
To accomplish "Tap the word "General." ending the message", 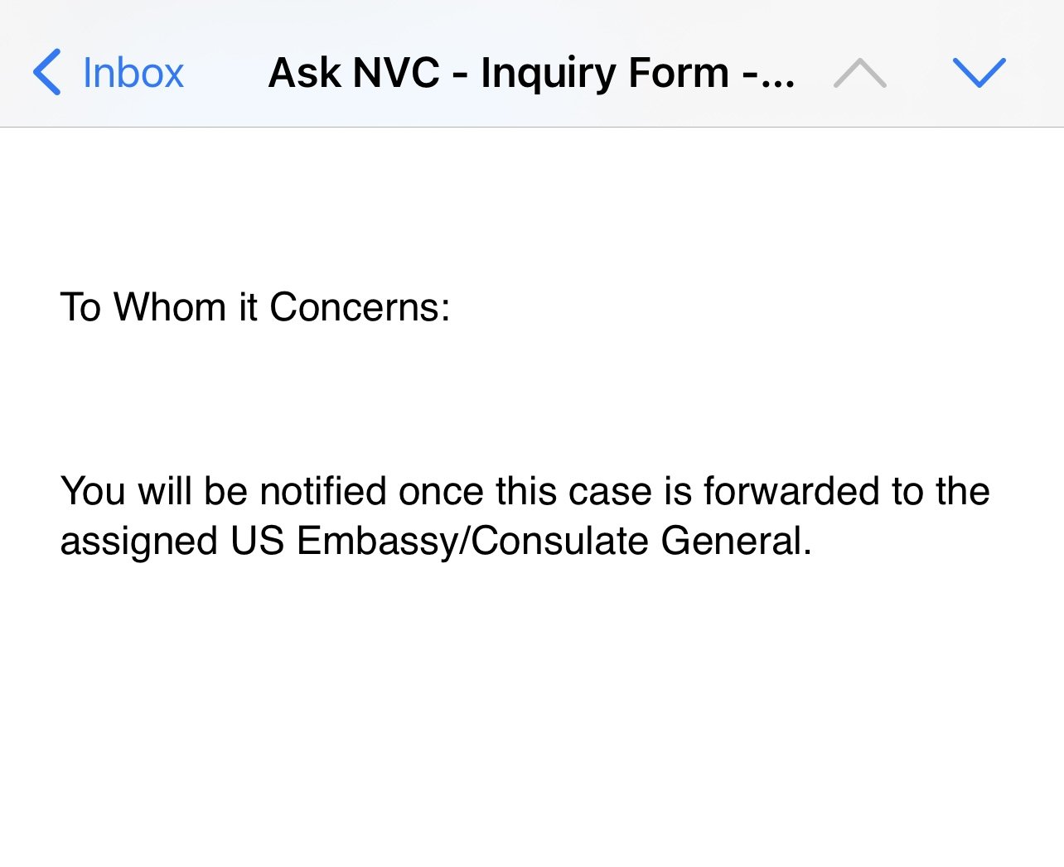I will pos(736,542).
